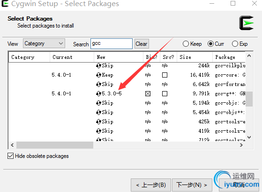262x192 pixels.
Task: Cycle the Skip icon in the 419k row
Action: tap(98, 131)
